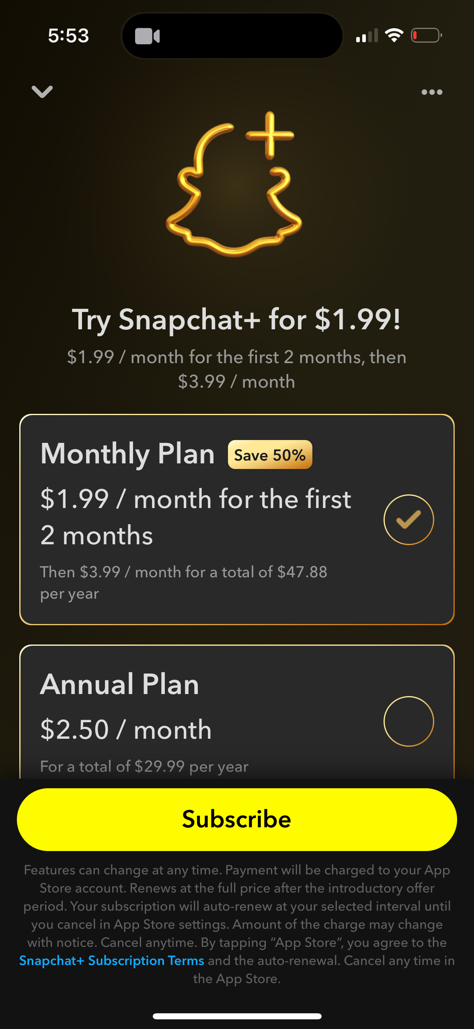Tap the Wi-Fi status icon
Screen dimensions: 474x1029
coord(394,35)
